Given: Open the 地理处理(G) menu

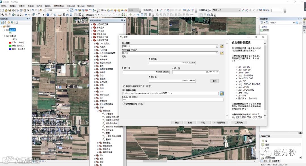Looking at the screenshot, I should tap(59, 6).
